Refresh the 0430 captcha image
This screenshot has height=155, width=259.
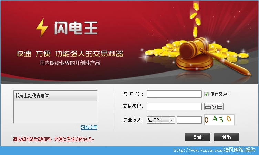coord(219,120)
